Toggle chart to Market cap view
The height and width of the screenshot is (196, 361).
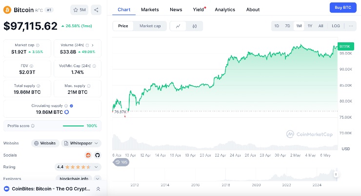point(150,26)
